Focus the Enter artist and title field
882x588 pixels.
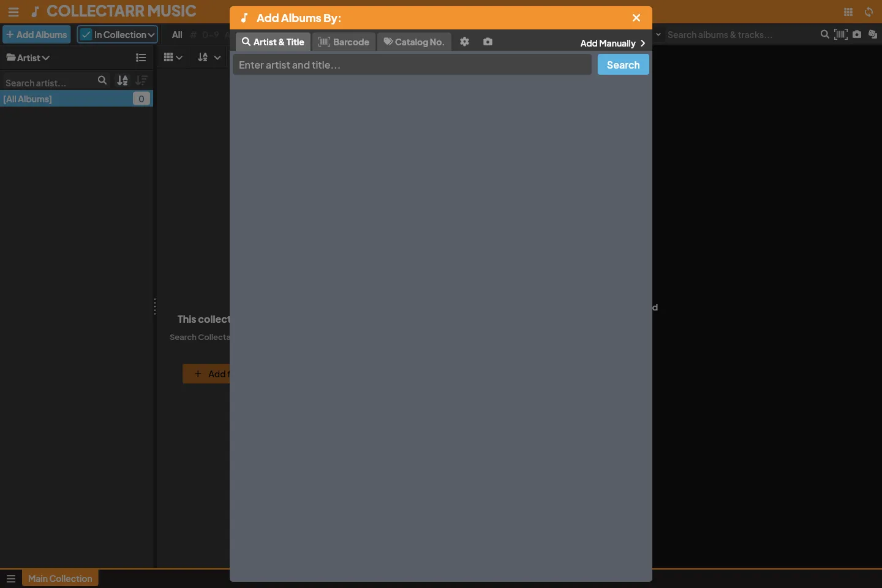[x=412, y=65]
